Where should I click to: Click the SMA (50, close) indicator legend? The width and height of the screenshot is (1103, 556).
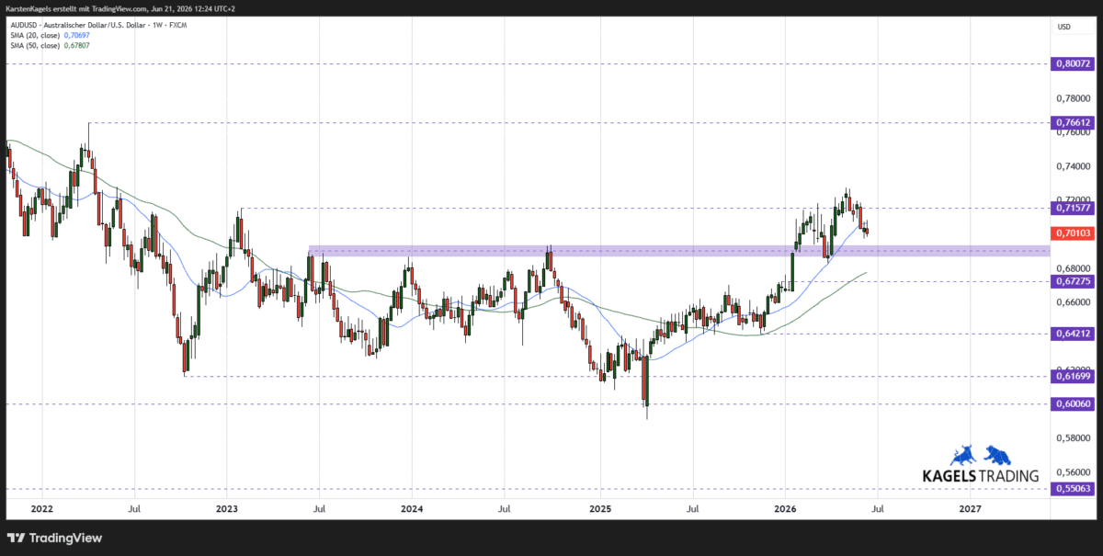point(48,45)
